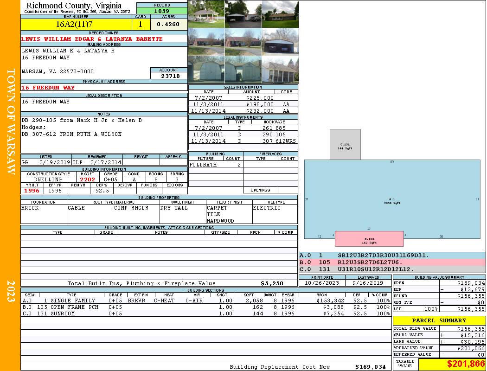This screenshot has height=371, width=487.
Task: Click the yellow Parcel Summary header
Action: tap(439, 320)
